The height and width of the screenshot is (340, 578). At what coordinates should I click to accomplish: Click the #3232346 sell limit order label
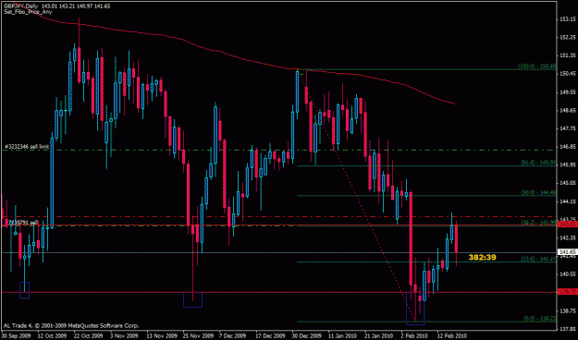[x=27, y=147]
